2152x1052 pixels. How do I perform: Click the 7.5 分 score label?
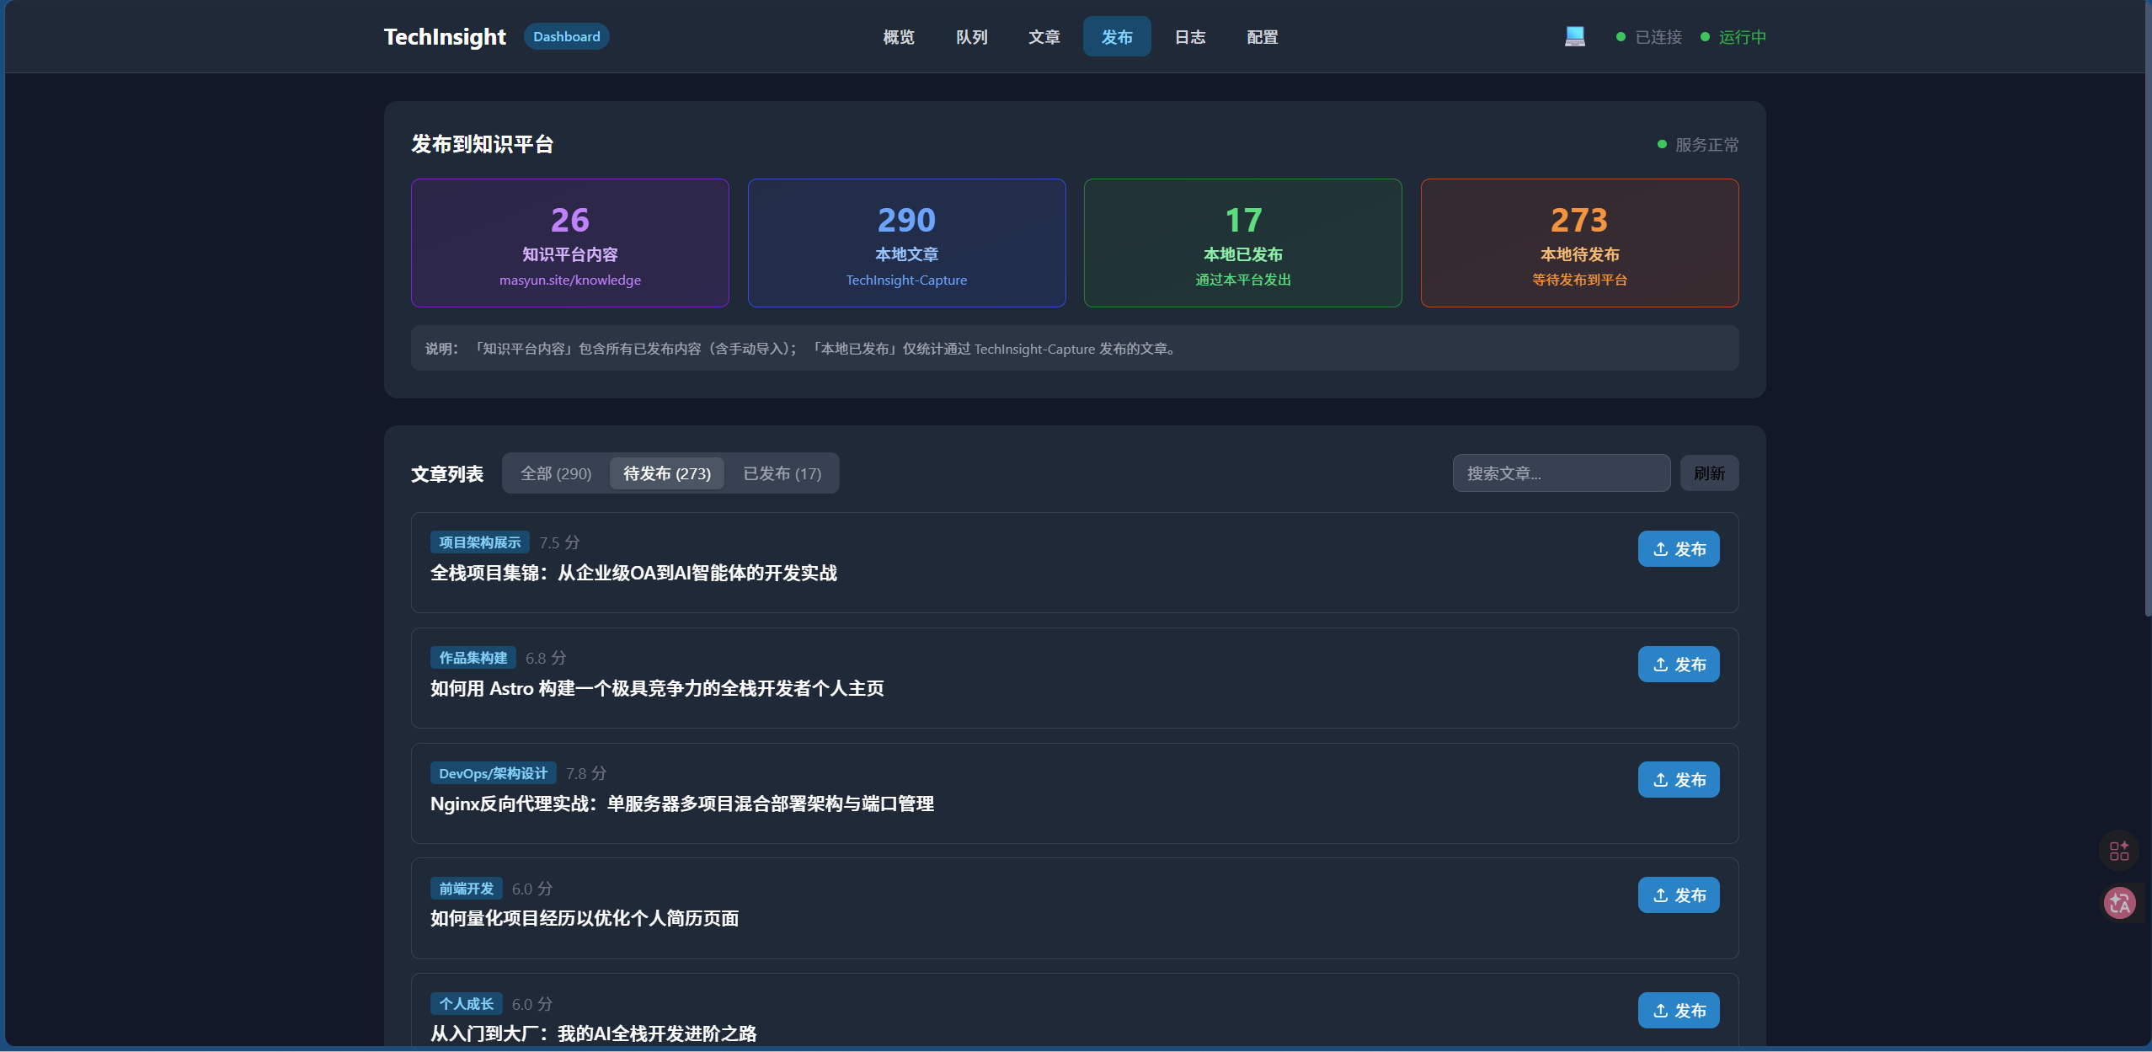[559, 542]
